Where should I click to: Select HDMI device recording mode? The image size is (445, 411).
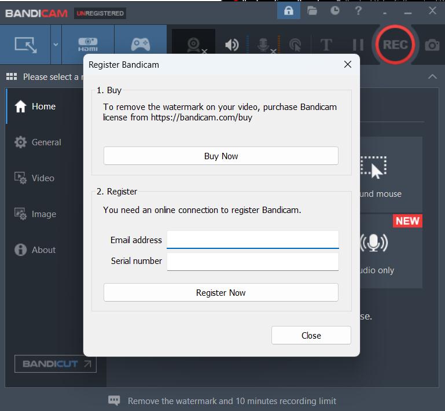[x=88, y=45]
